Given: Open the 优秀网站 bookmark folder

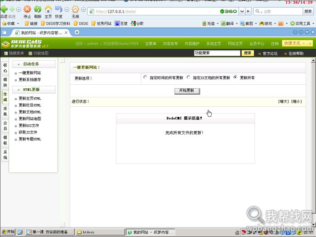Looking at the screenshot, I should [102, 23].
